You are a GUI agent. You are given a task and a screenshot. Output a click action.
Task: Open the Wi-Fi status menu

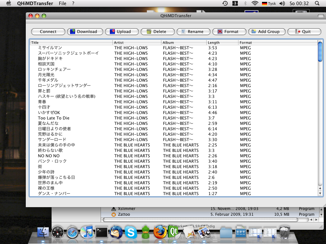click(255, 3)
